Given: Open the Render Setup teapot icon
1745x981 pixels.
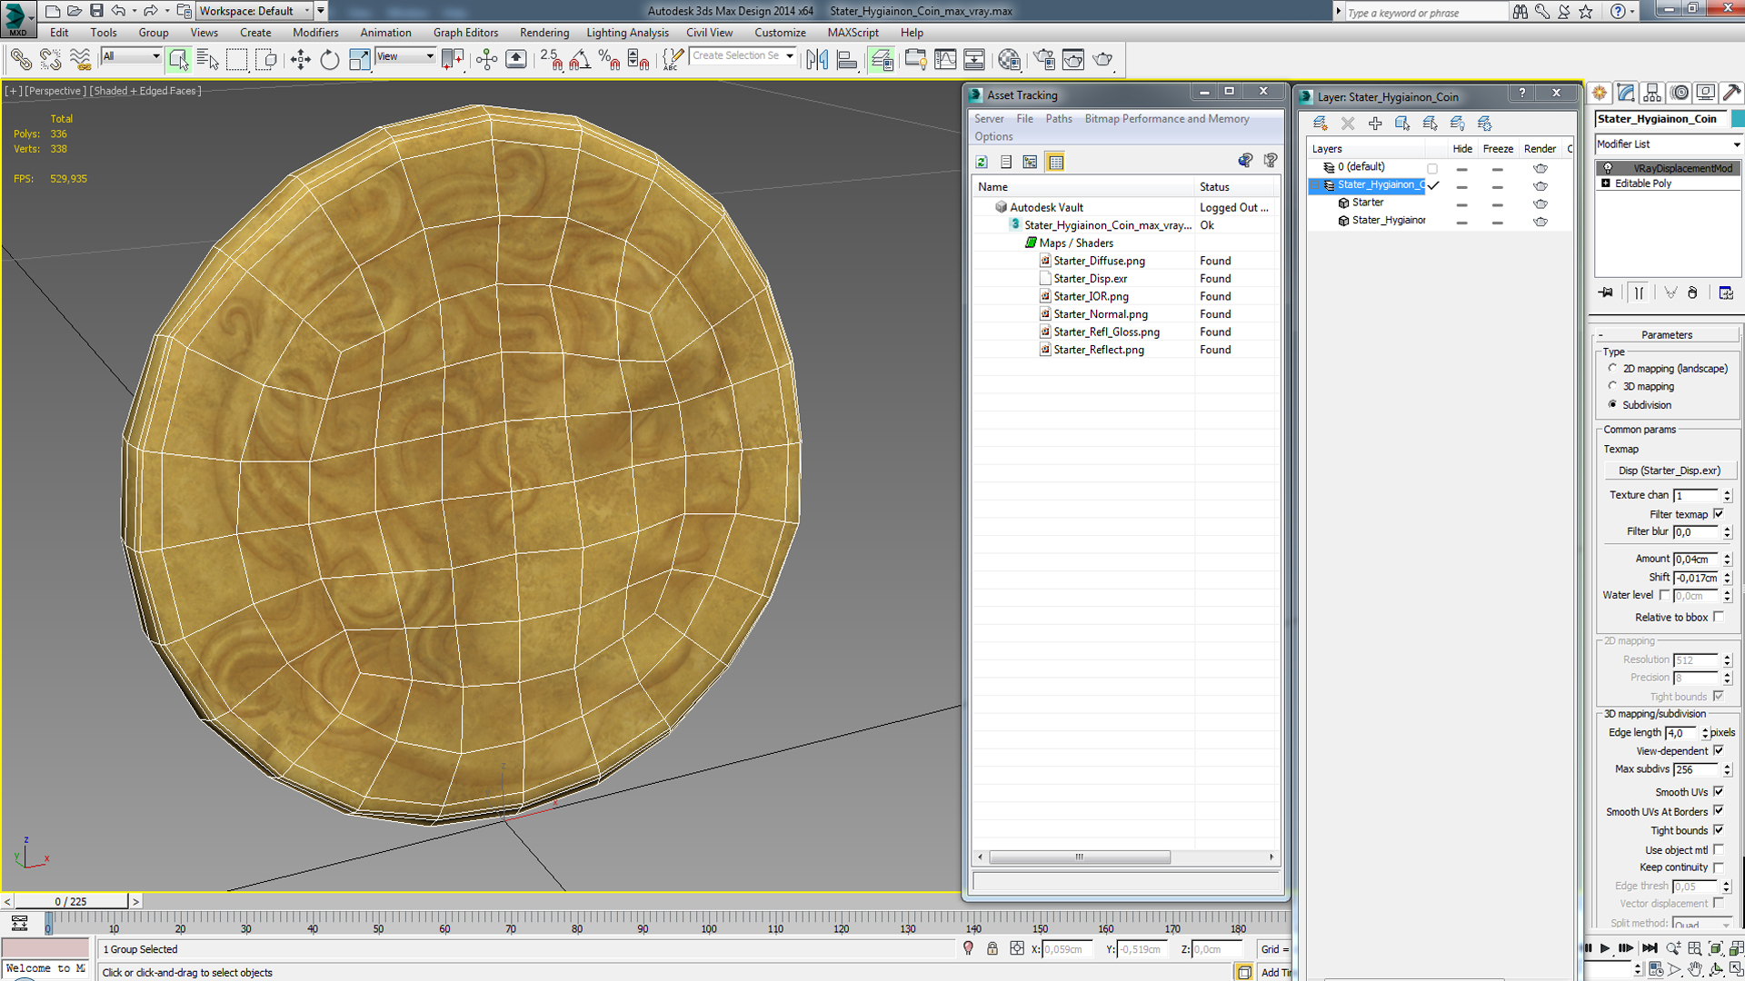Looking at the screenshot, I should tap(1044, 60).
